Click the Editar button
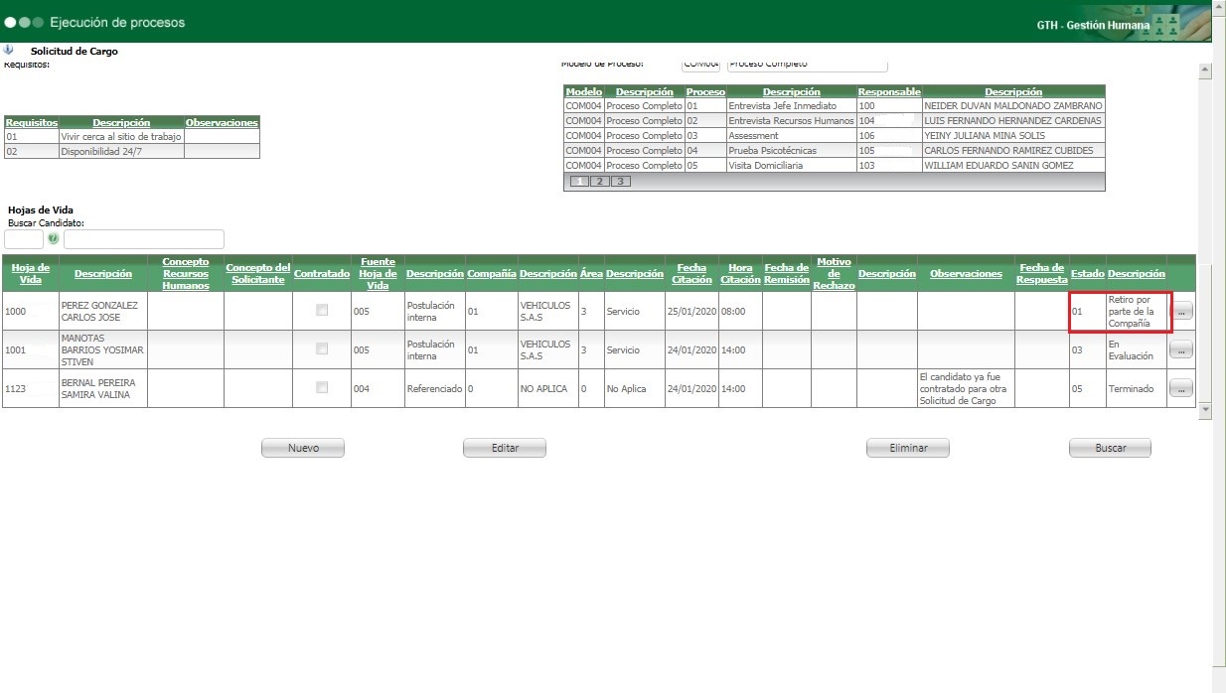This screenshot has height=693, width=1226. [505, 448]
